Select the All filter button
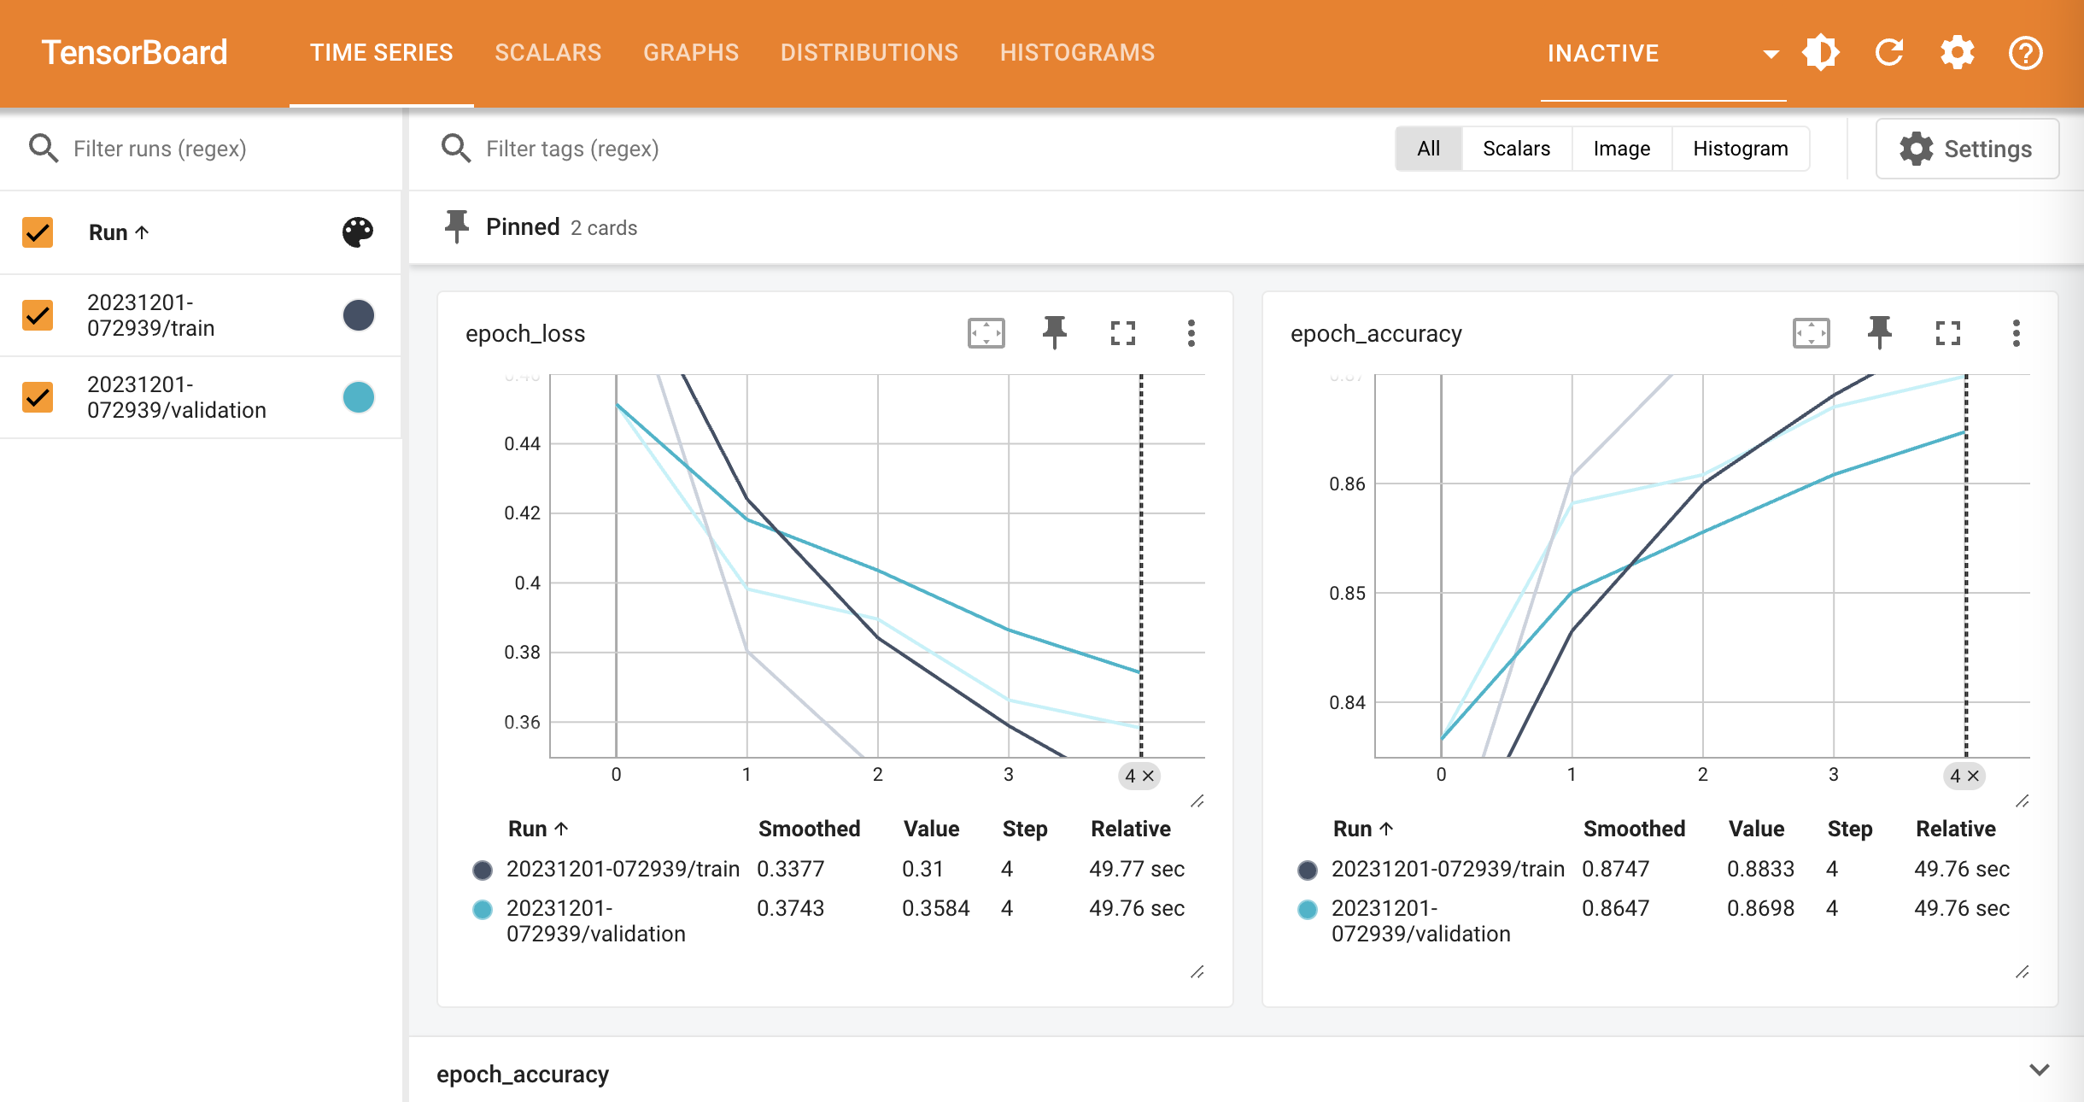Image resolution: width=2084 pixels, height=1102 pixels. (1429, 149)
